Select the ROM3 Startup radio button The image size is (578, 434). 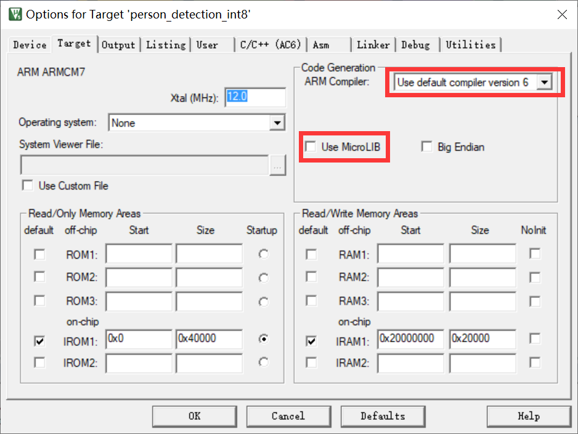[x=263, y=302]
